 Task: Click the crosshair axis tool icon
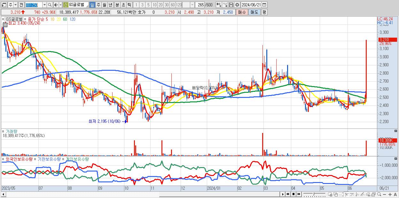pos(347,194)
